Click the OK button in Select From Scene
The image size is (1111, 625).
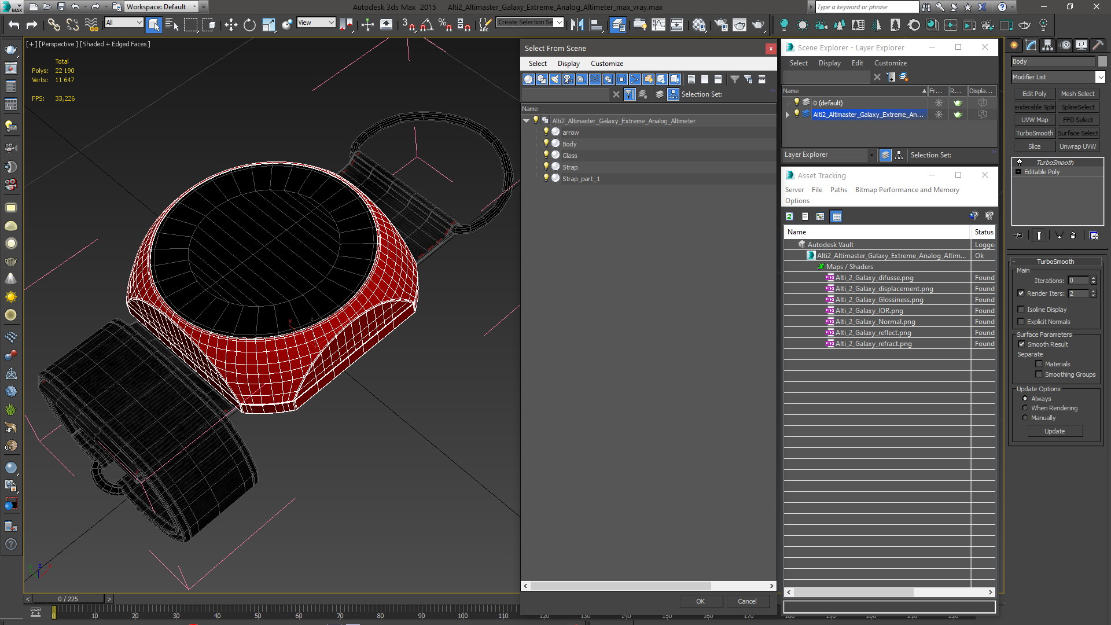(700, 601)
